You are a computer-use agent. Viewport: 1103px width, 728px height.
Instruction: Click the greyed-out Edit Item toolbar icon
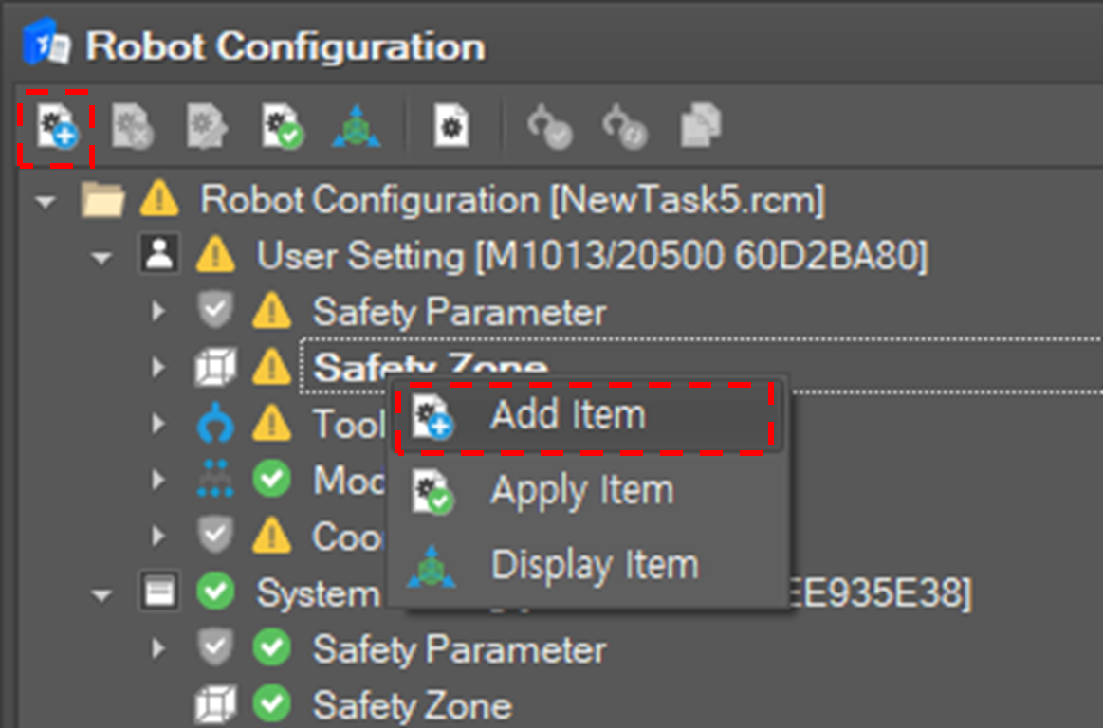coord(206,127)
